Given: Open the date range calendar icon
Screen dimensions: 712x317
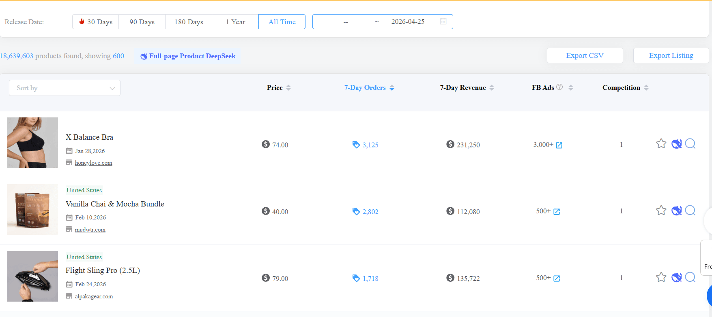Looking at the screenshot, I should (443, 21).
